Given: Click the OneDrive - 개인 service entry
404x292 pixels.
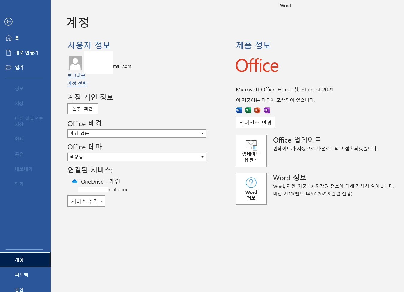Looking at the screenshot, I should (x=100, y=181).
